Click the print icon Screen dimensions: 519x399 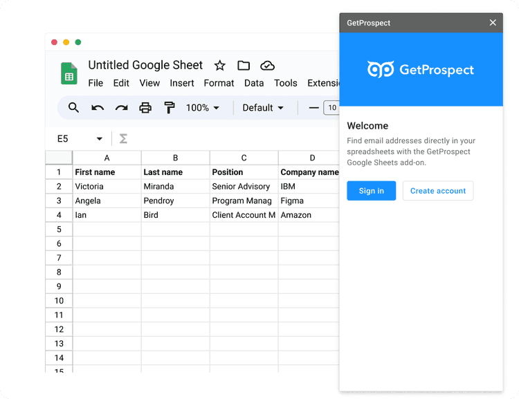(145, 108)
